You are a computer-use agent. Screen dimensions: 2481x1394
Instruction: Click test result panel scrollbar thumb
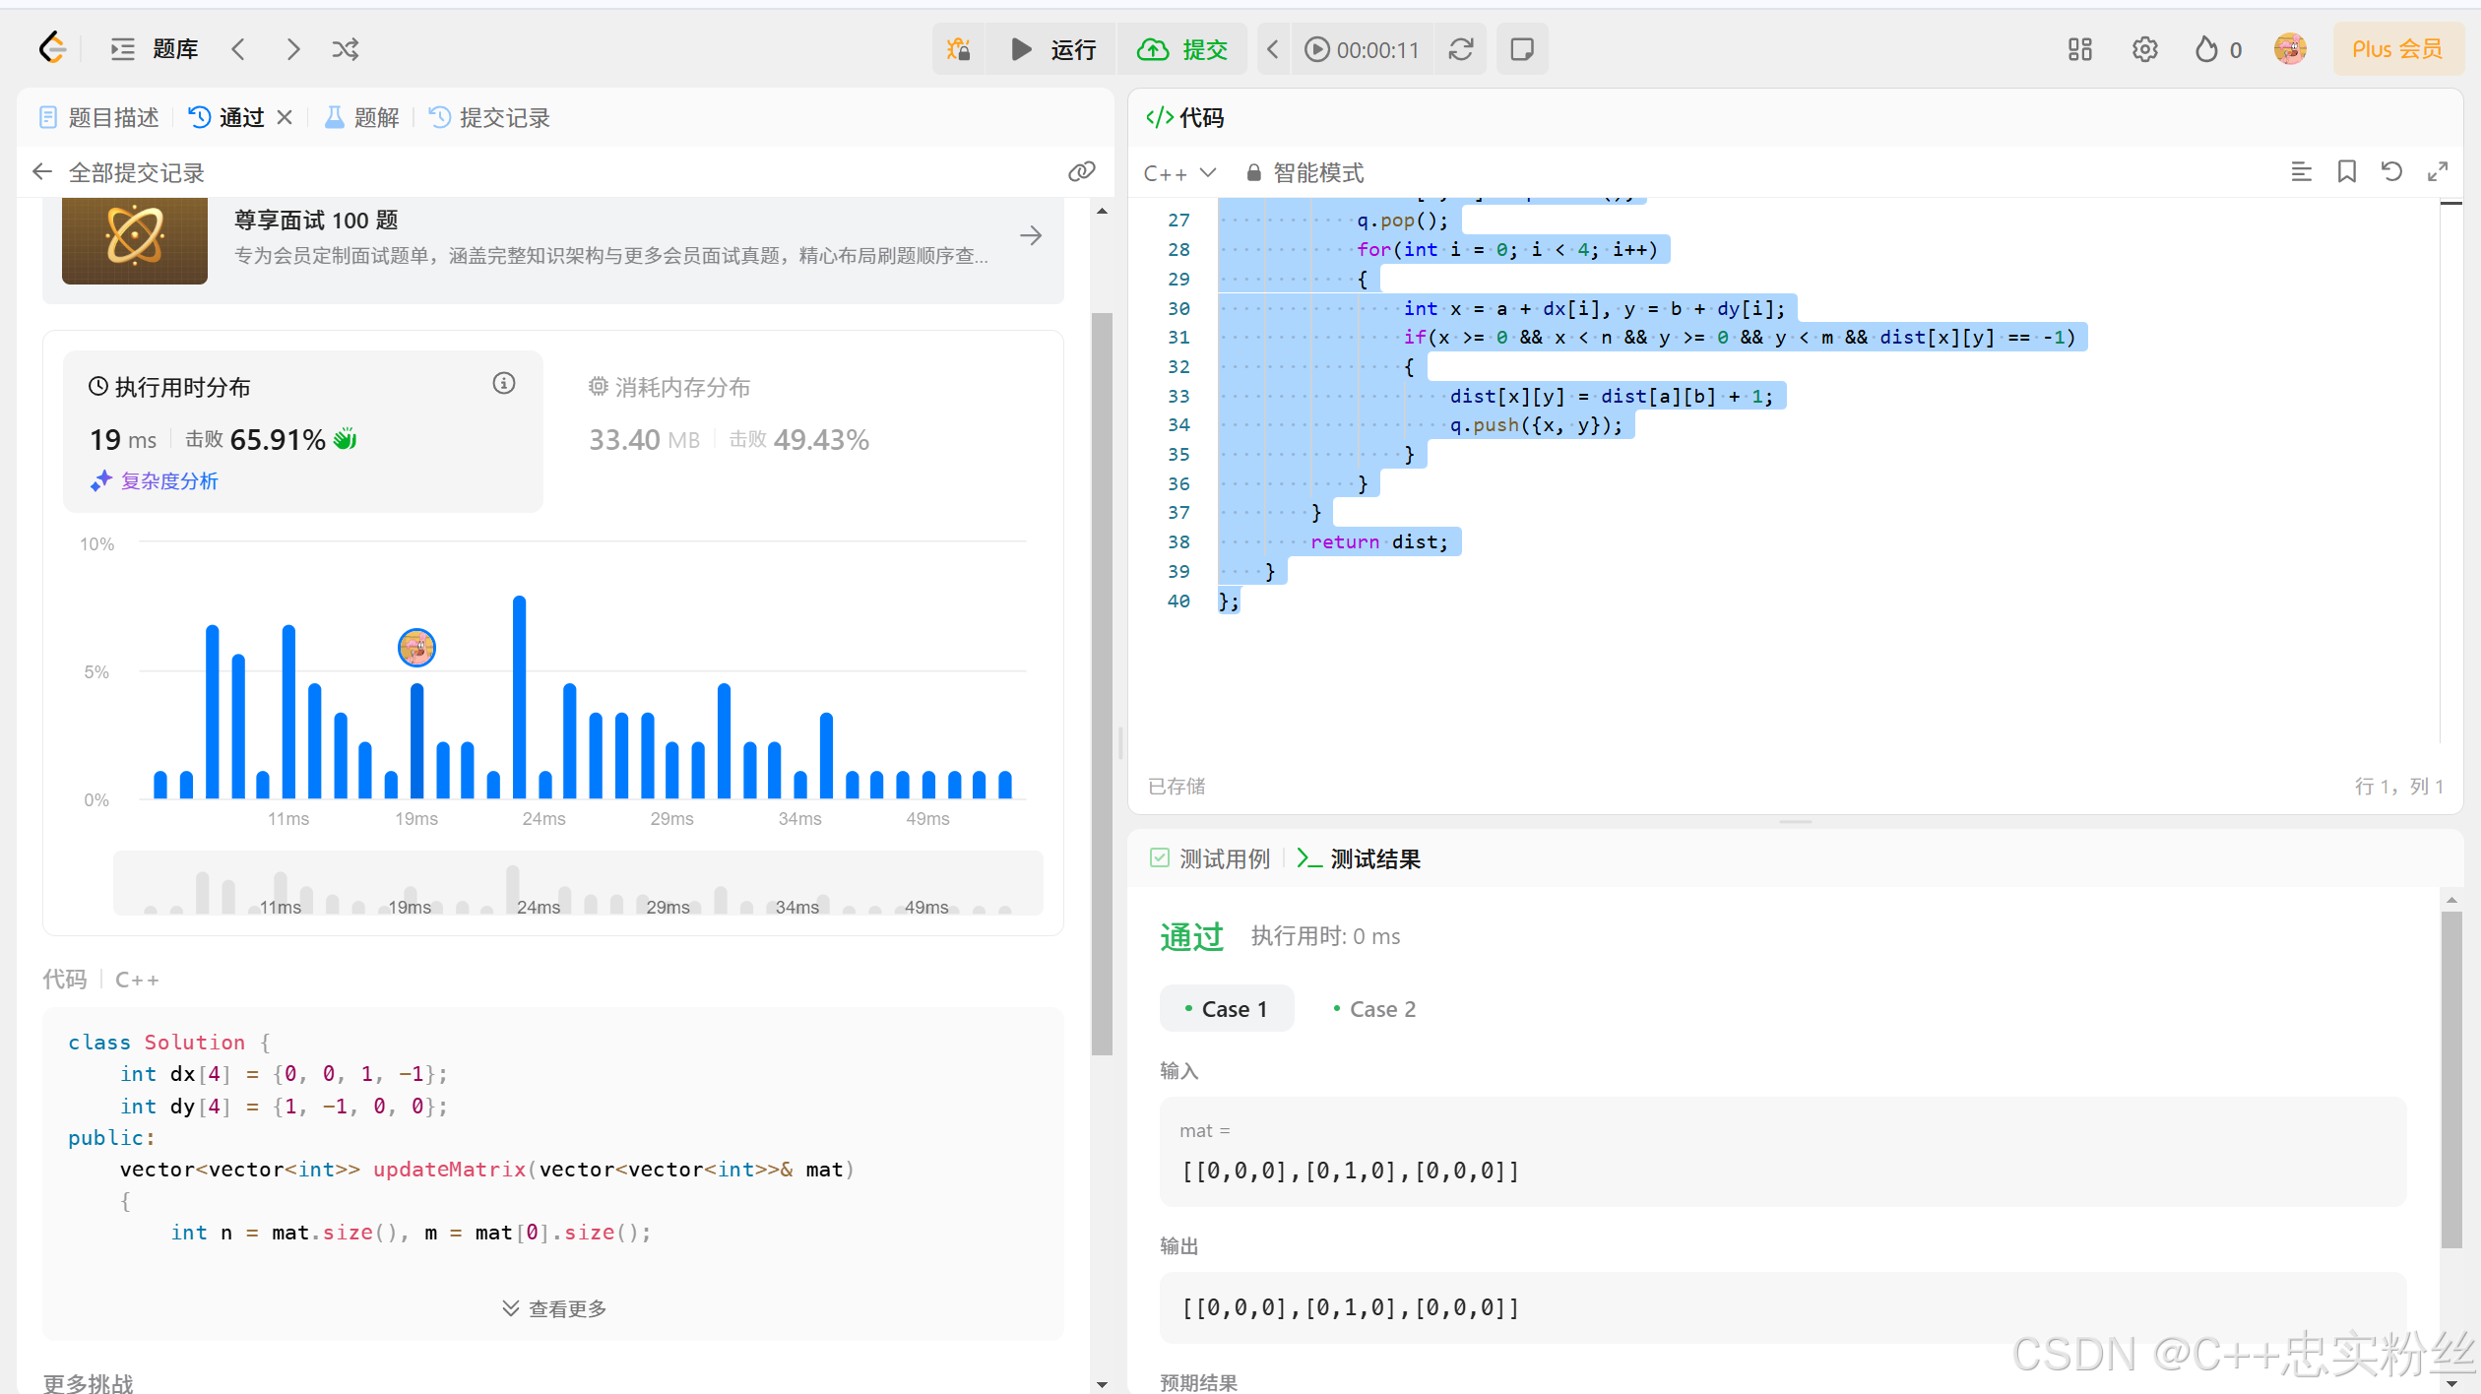tap(2451, 1080)
